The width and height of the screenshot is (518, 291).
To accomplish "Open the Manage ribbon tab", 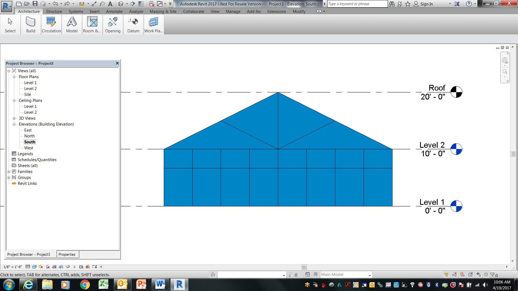I will pyautogui.click(x=233, y=11).
